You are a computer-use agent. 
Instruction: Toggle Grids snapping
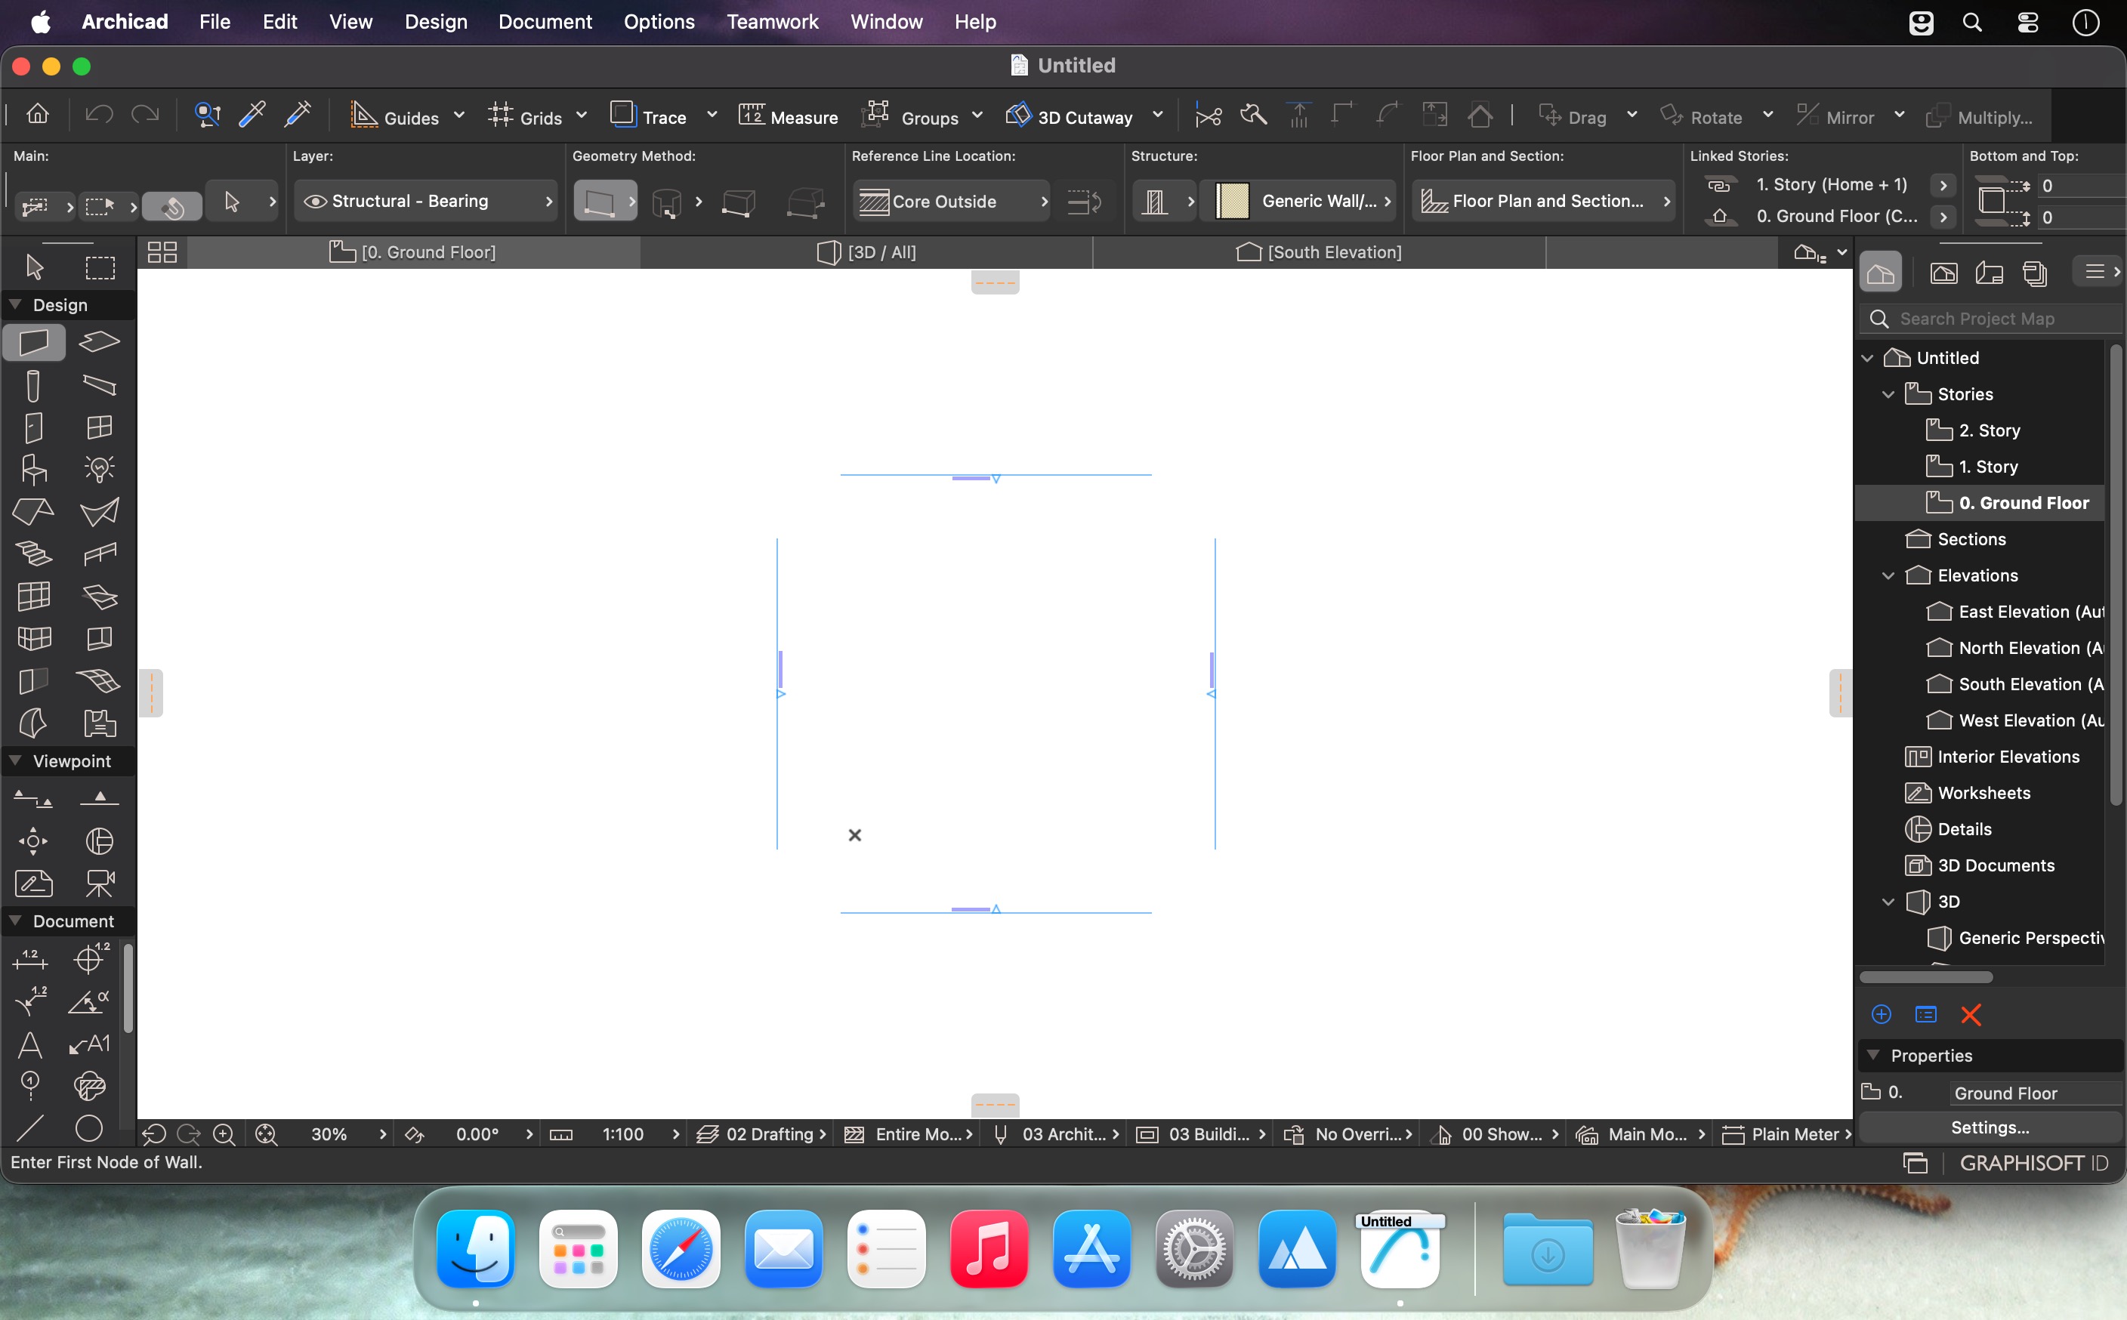525,116
